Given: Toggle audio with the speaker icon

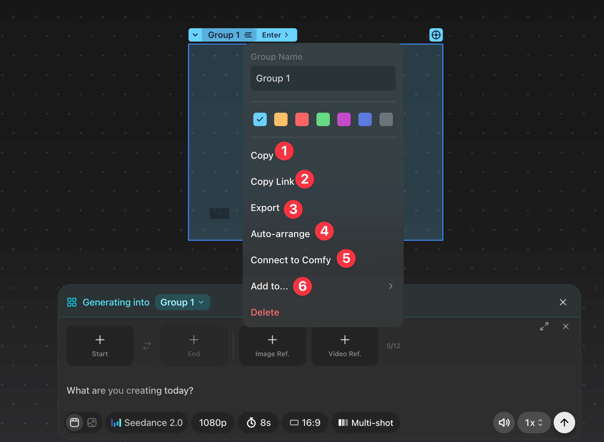Looking at the screenshot, I should [x=504, y=423].
